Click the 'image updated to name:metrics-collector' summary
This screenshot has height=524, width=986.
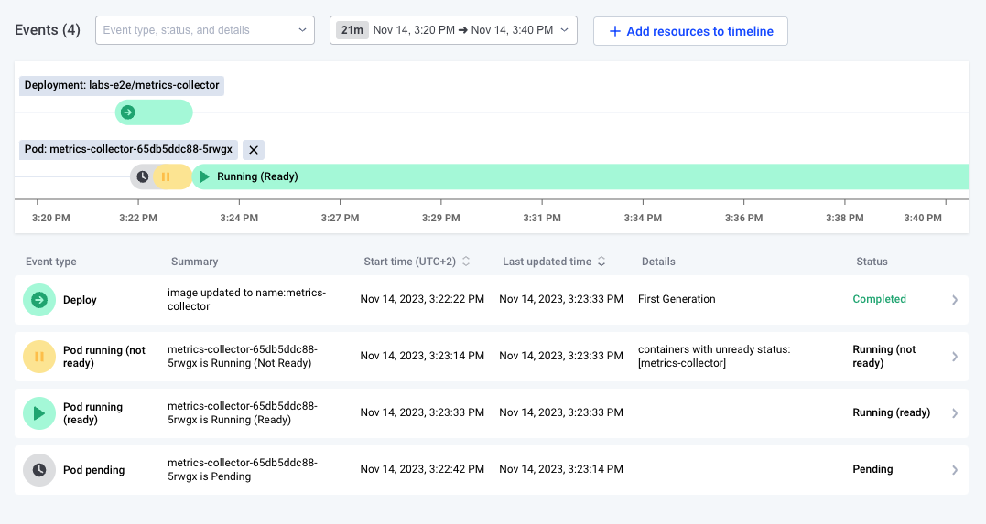point(246,300)
